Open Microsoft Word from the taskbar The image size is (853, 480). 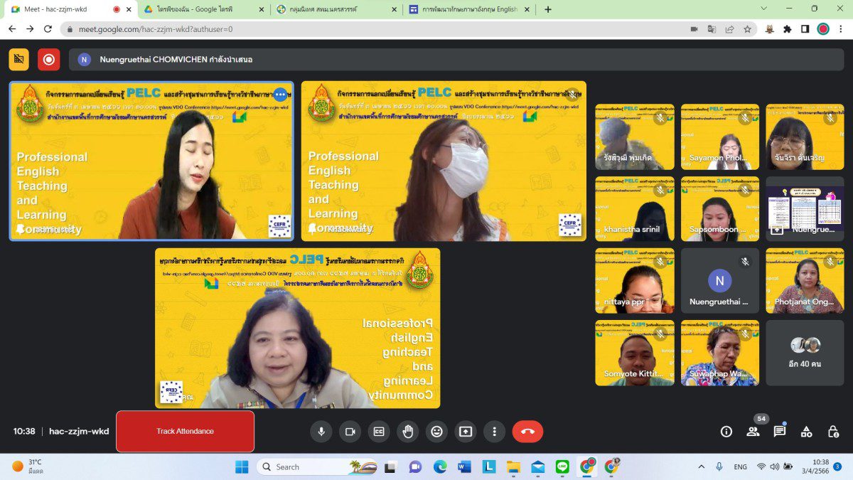pos(464,466)
